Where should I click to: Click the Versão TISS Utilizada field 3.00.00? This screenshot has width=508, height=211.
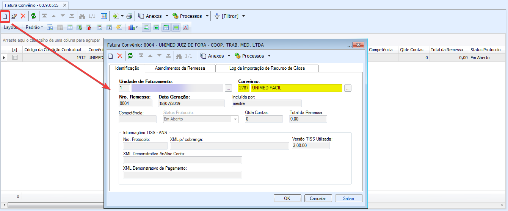coord(311,145)
